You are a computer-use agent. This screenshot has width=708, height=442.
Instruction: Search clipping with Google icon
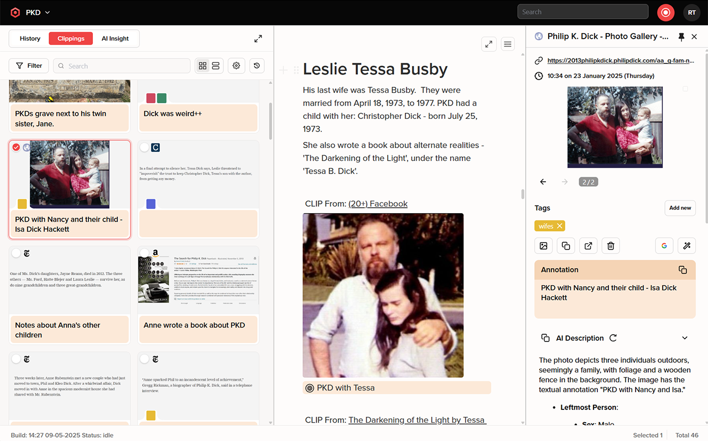(x=664, y=246)
